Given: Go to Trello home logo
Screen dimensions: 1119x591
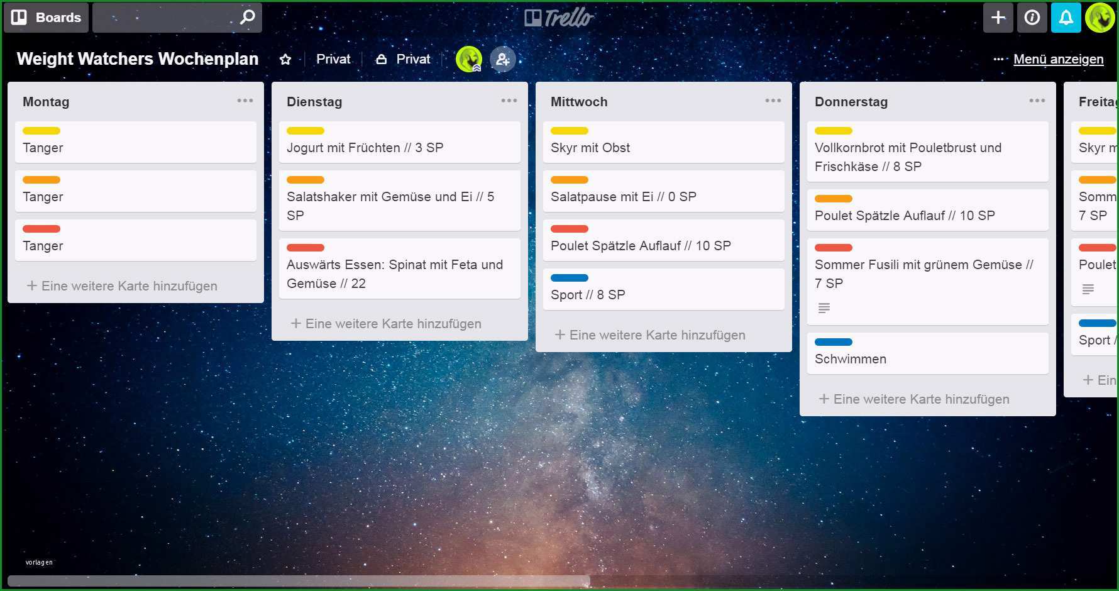Looking at the screenshot, I should (x=559, y=18).
